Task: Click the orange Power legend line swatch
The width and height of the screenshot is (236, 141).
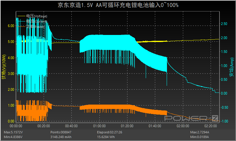Action: point(21,27)
